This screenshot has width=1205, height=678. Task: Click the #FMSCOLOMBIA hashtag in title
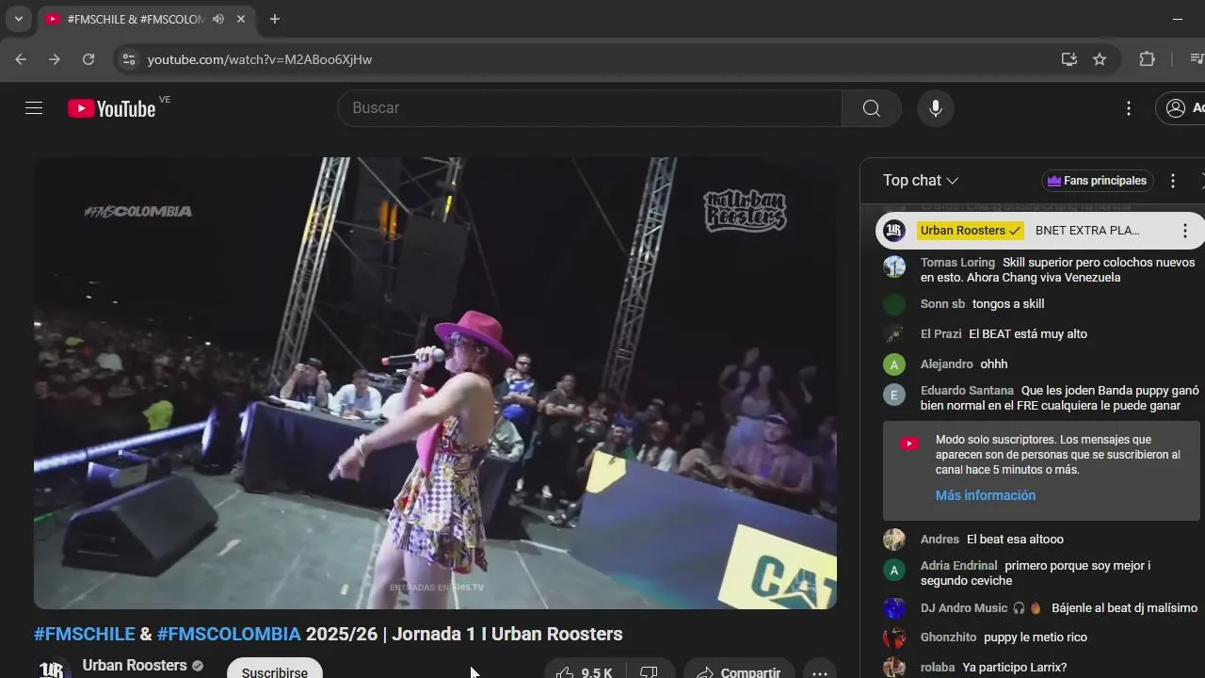coord(229,634)
